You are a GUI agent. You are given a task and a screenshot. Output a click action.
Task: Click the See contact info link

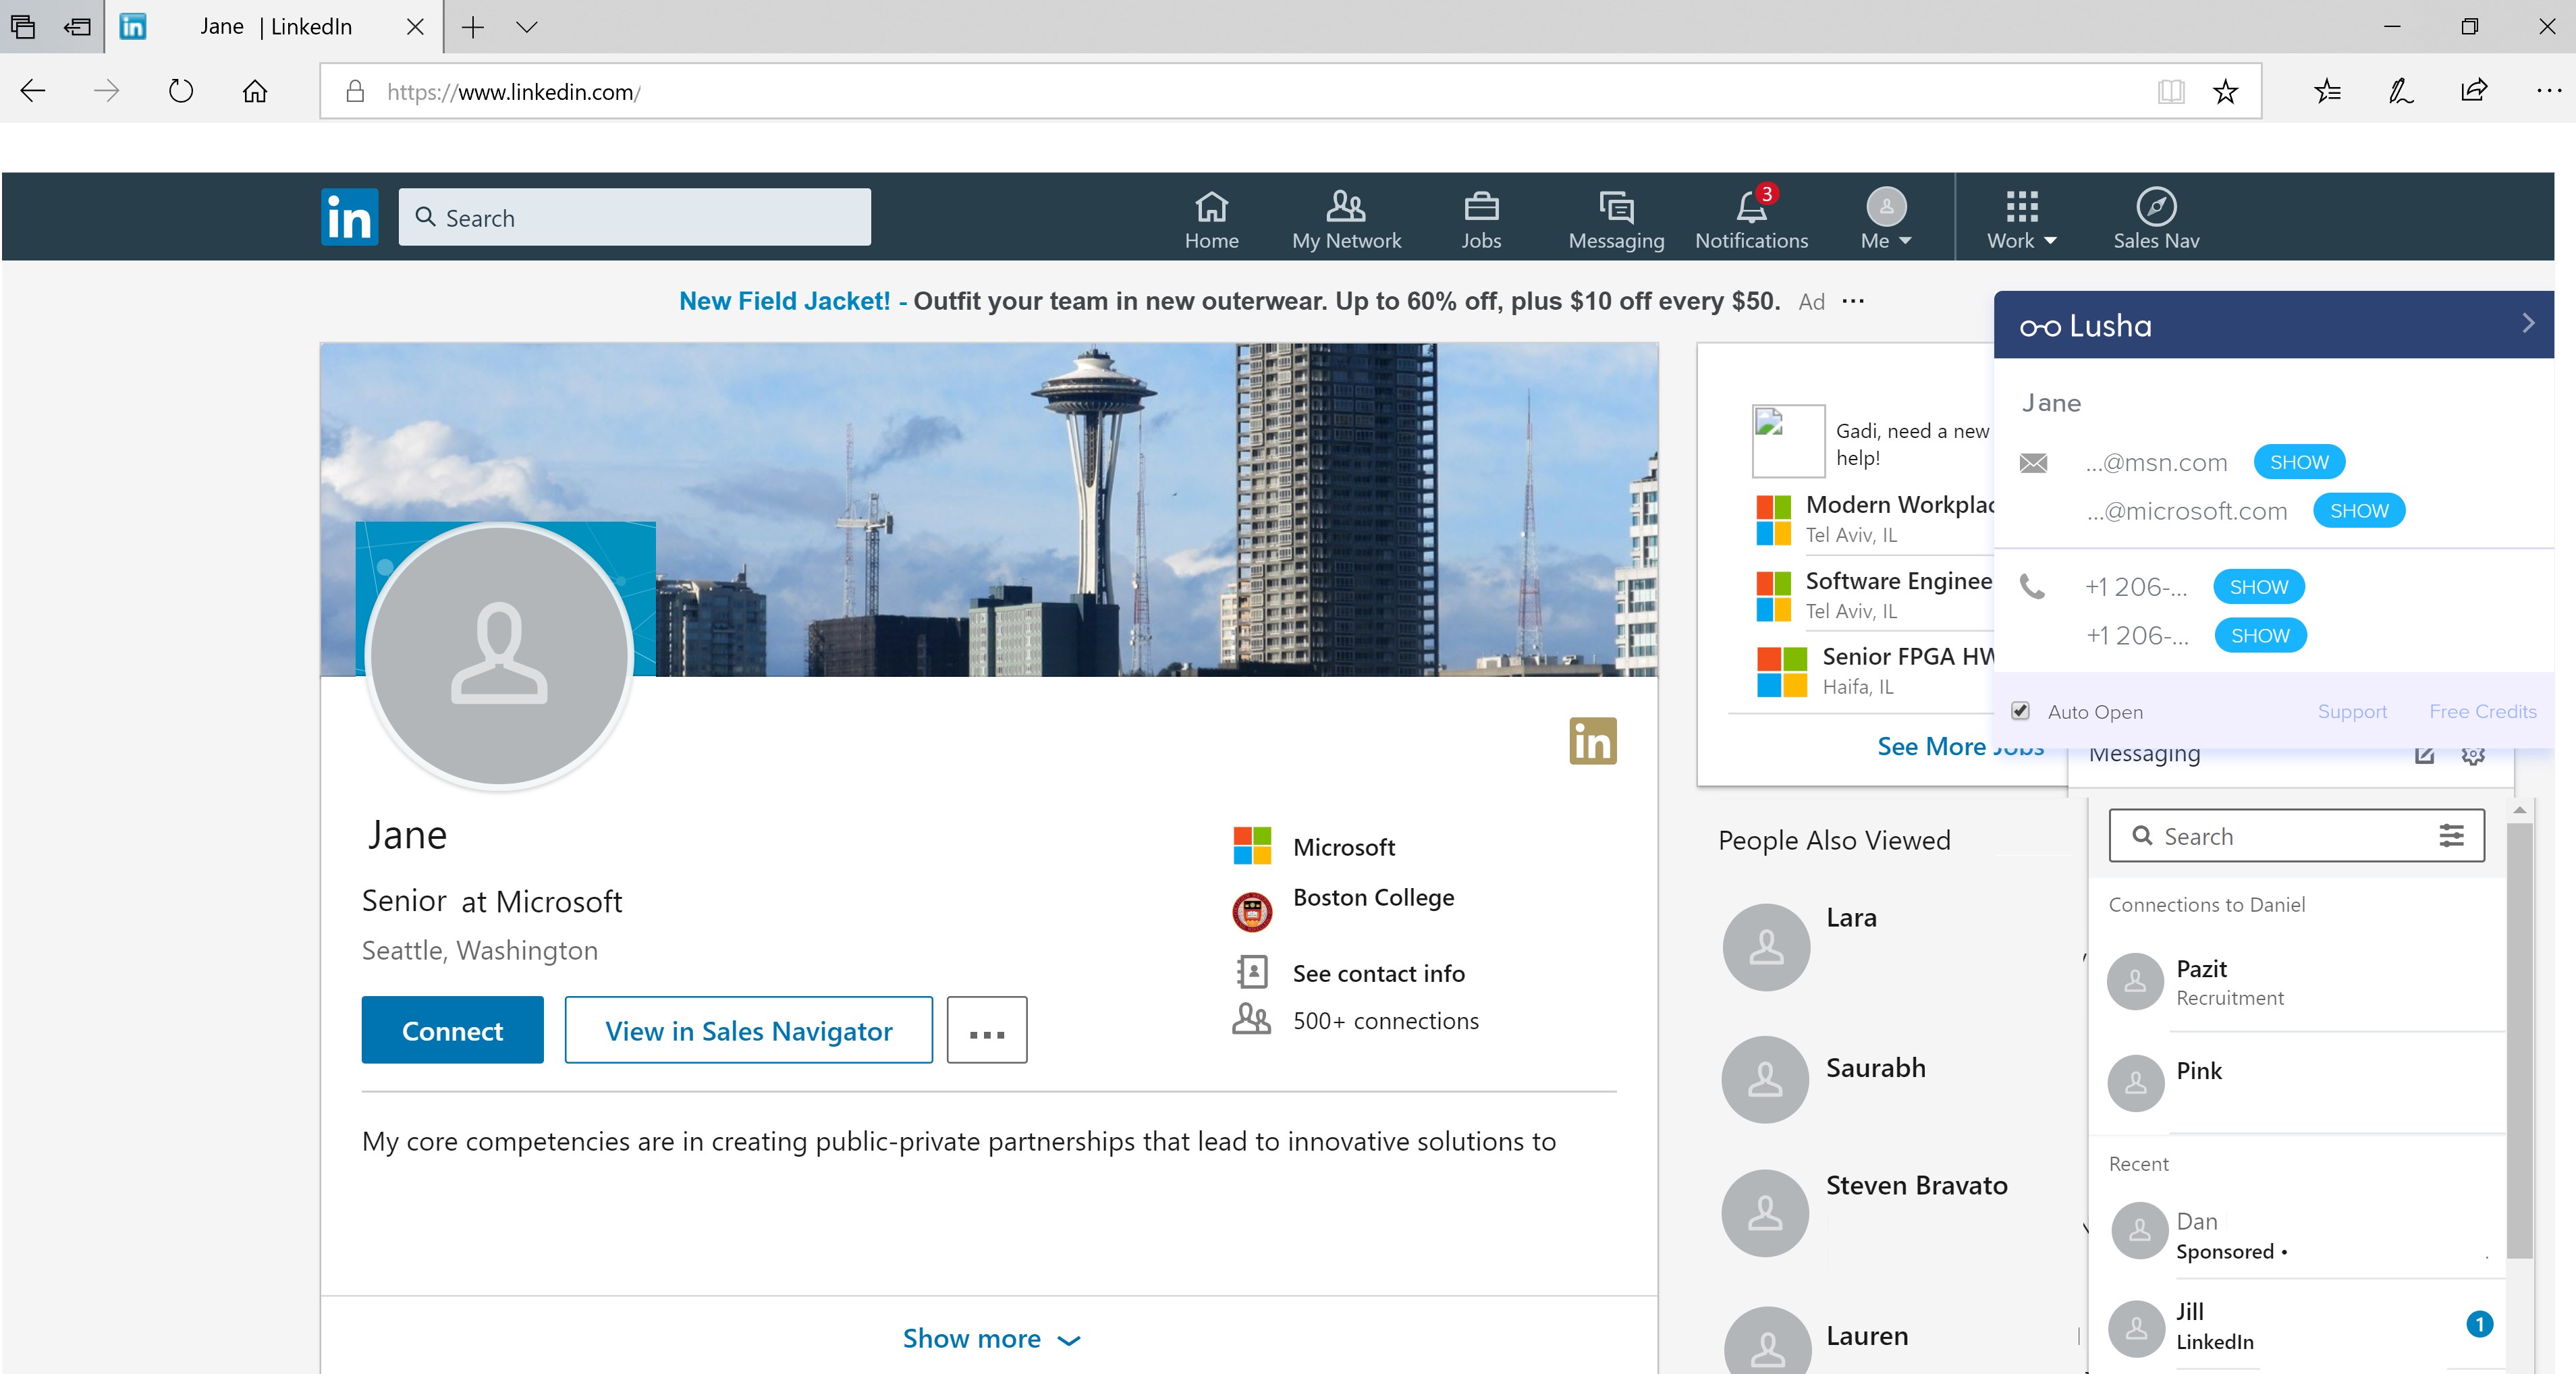pos(1377,973)
